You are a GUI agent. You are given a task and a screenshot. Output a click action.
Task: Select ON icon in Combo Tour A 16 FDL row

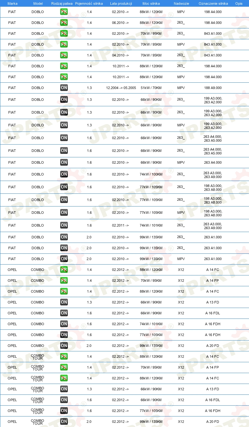[64, 400]
